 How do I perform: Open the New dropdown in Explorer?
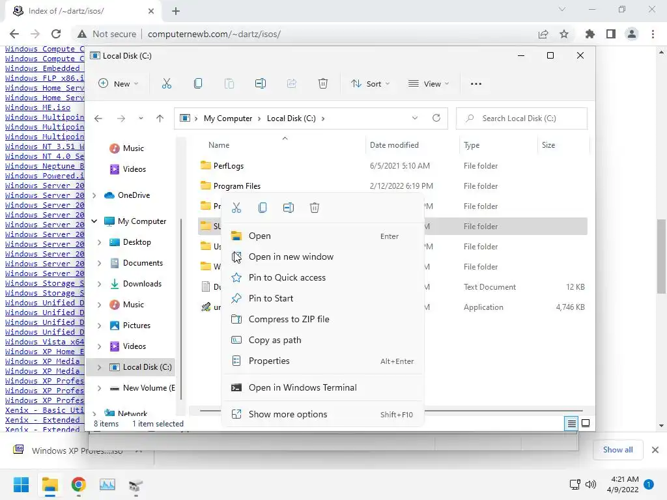(119, 84)
